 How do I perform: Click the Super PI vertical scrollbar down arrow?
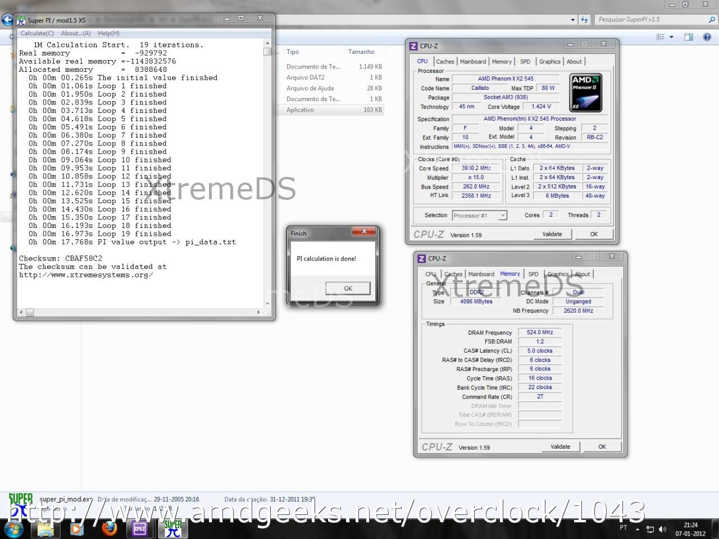click(x=267, y=304)
